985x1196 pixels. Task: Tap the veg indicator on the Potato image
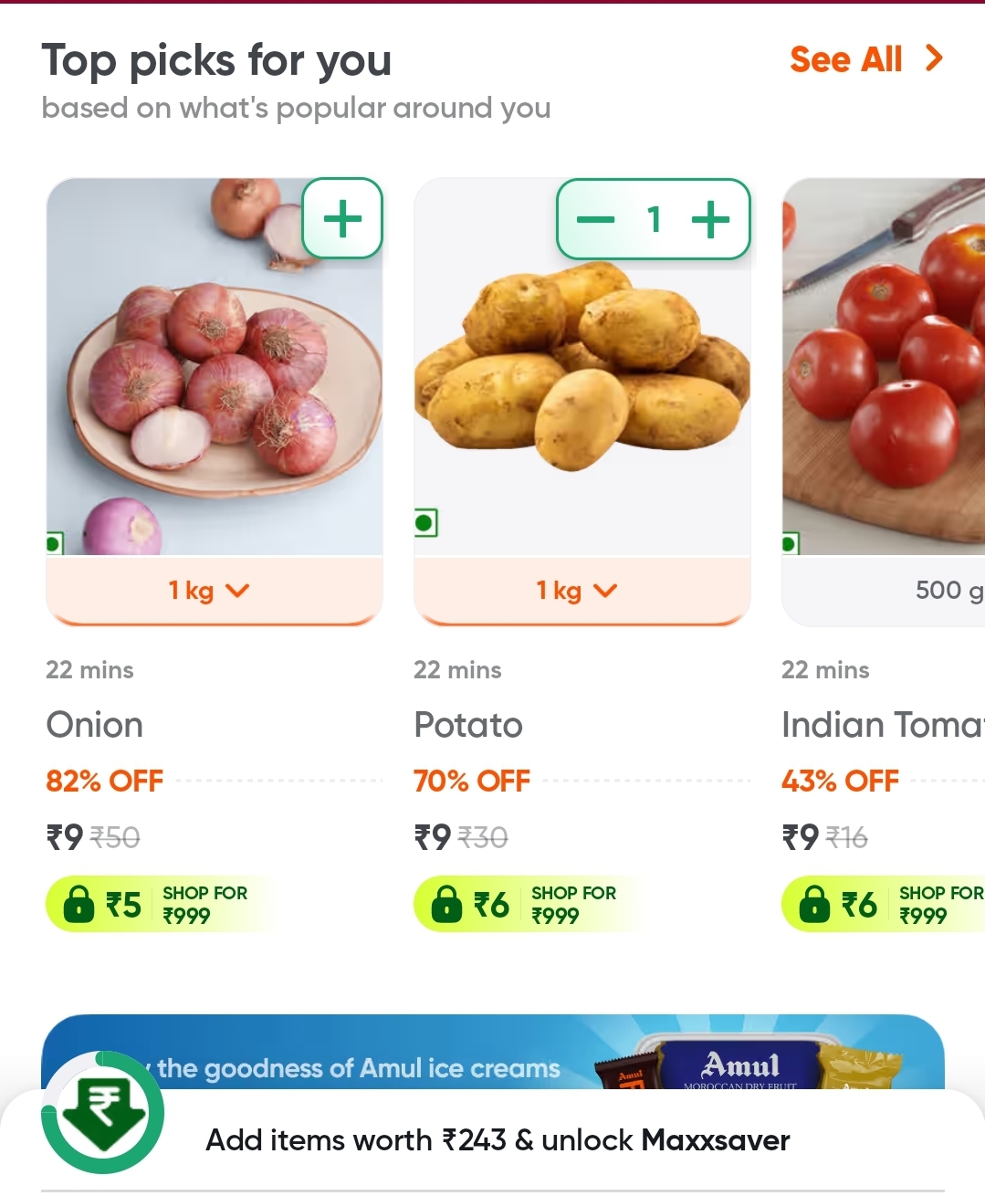coord(425,523)
